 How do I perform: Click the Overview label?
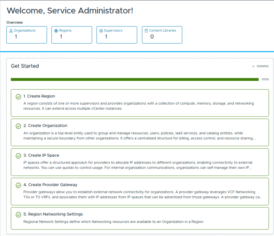[x=15, y=22]
